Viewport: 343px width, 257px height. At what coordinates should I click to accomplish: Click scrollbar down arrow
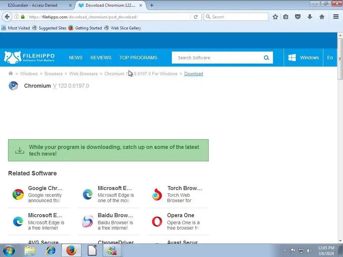340,241
